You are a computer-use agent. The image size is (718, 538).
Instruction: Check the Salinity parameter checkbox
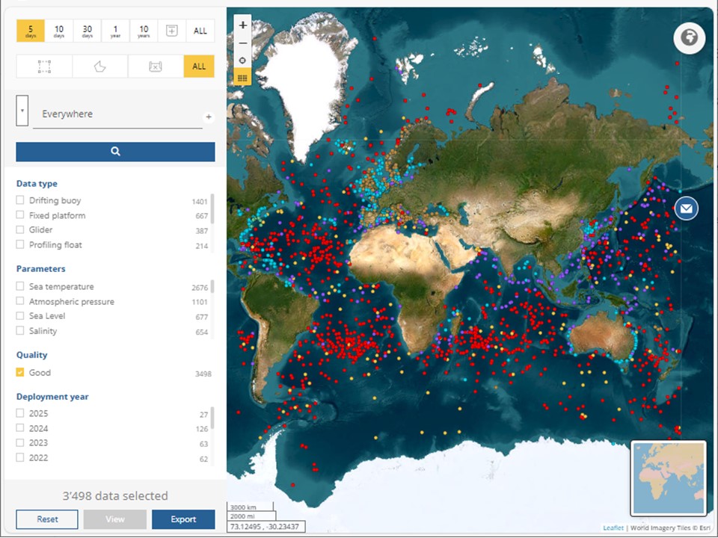pyautogui.click(x=20, y=330)
